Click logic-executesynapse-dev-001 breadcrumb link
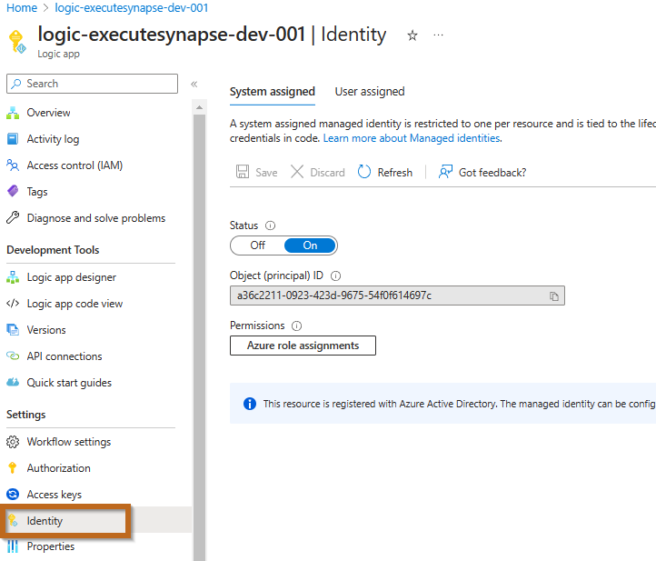656x561 pixels. pyautogui.click(x=132, y=8)
